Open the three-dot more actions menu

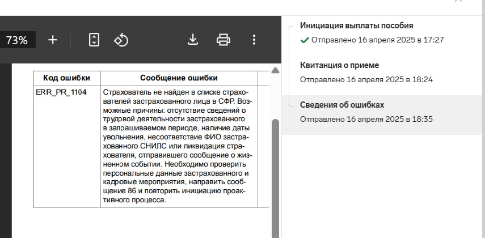point(254,40)
